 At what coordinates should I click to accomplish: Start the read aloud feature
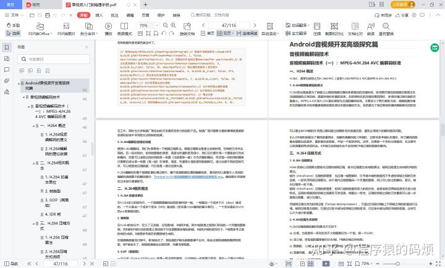[x=371, y=29]
